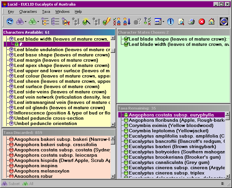Expand Leaf colour character
This screenshot has height=188, width=232.
(x=11, y=76)
